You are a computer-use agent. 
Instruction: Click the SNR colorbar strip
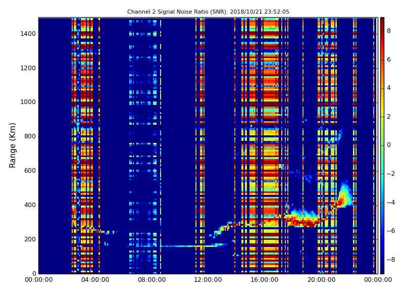[382, 145]
